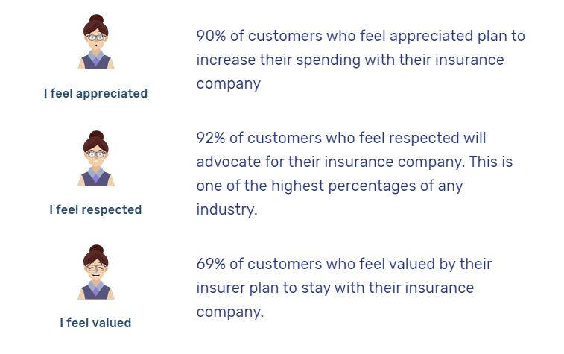Click the "90%" figure
Viewport: 564px width, 354px height.
212,36
